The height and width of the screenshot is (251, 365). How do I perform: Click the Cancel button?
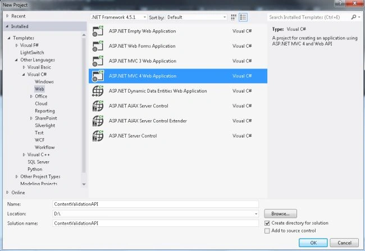tap(344, 243)
